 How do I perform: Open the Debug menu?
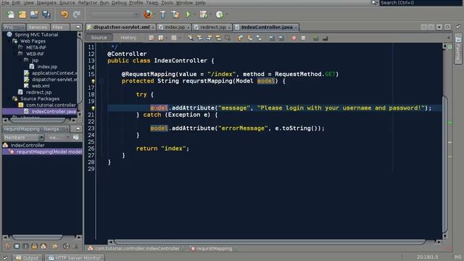point(119,3)
